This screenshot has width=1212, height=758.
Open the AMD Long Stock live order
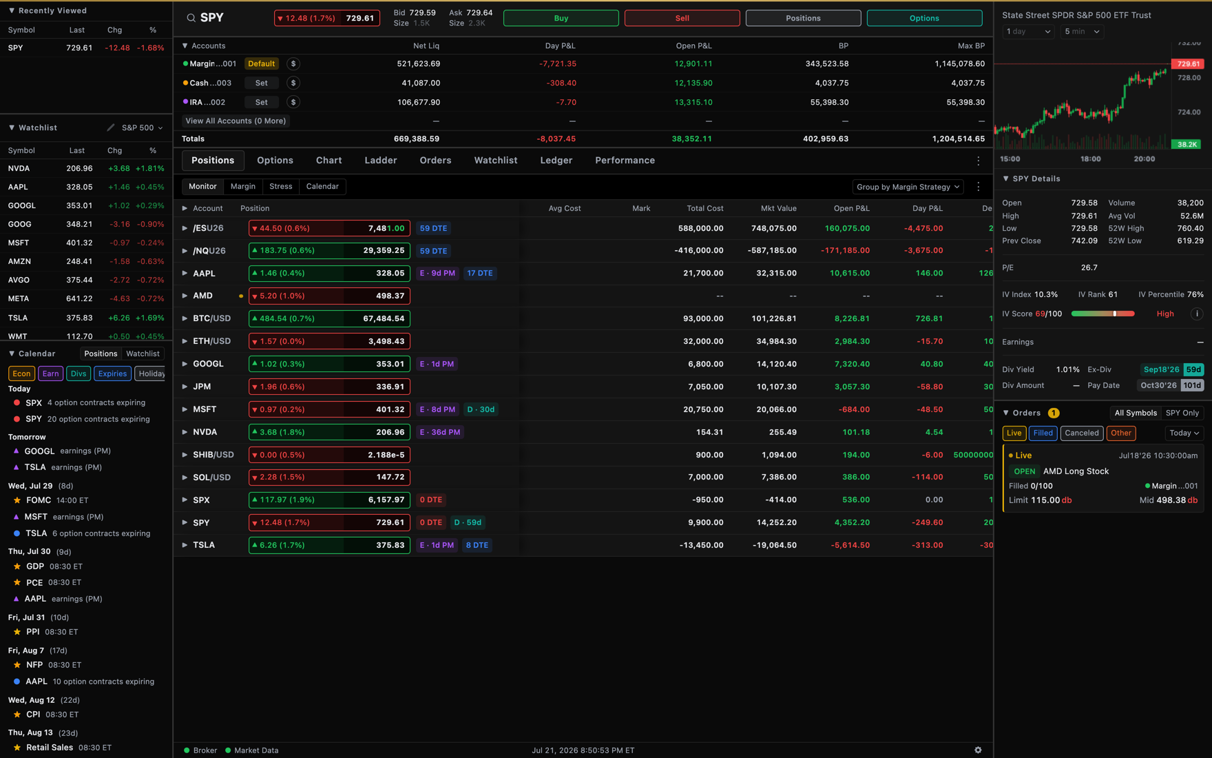(x=1103, y=479)
